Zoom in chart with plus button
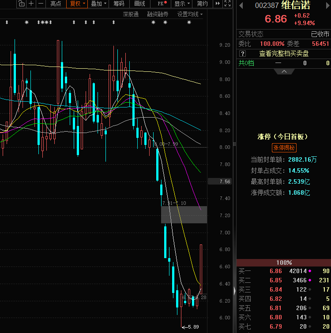Image resolution: width=331 pixels, height=333 pixels. point(31,4)
